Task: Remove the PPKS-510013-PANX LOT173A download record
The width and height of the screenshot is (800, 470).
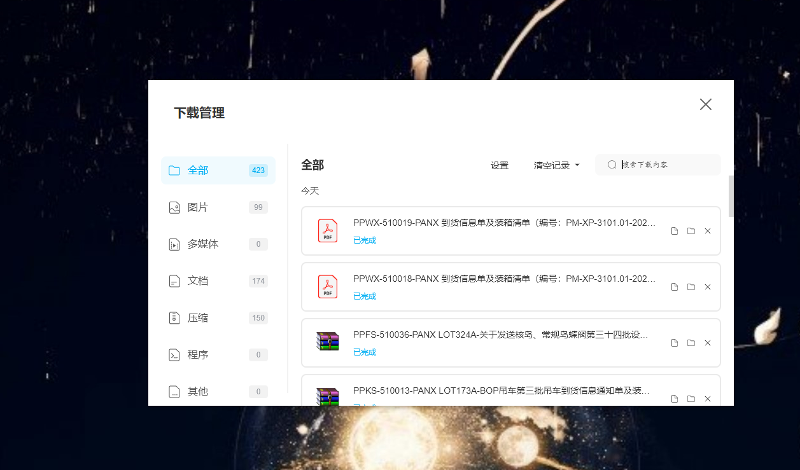Action: (708, 399)
